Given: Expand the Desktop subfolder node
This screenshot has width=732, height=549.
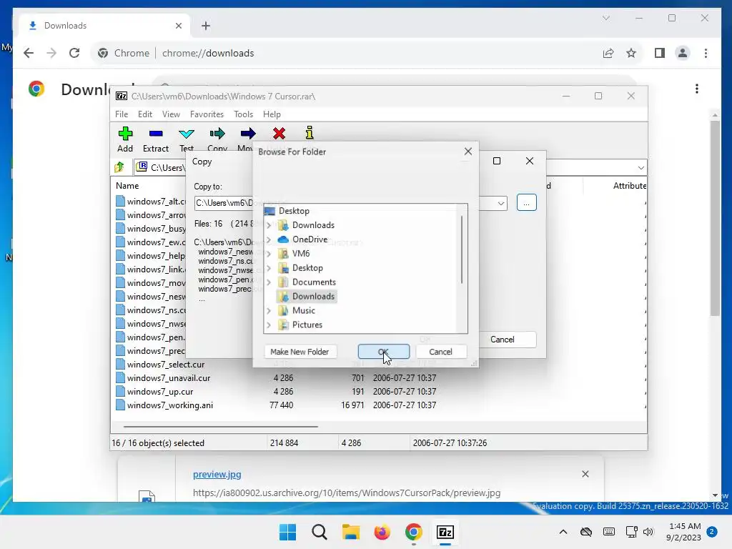Looking at the screenshot, I should (269, 268).
